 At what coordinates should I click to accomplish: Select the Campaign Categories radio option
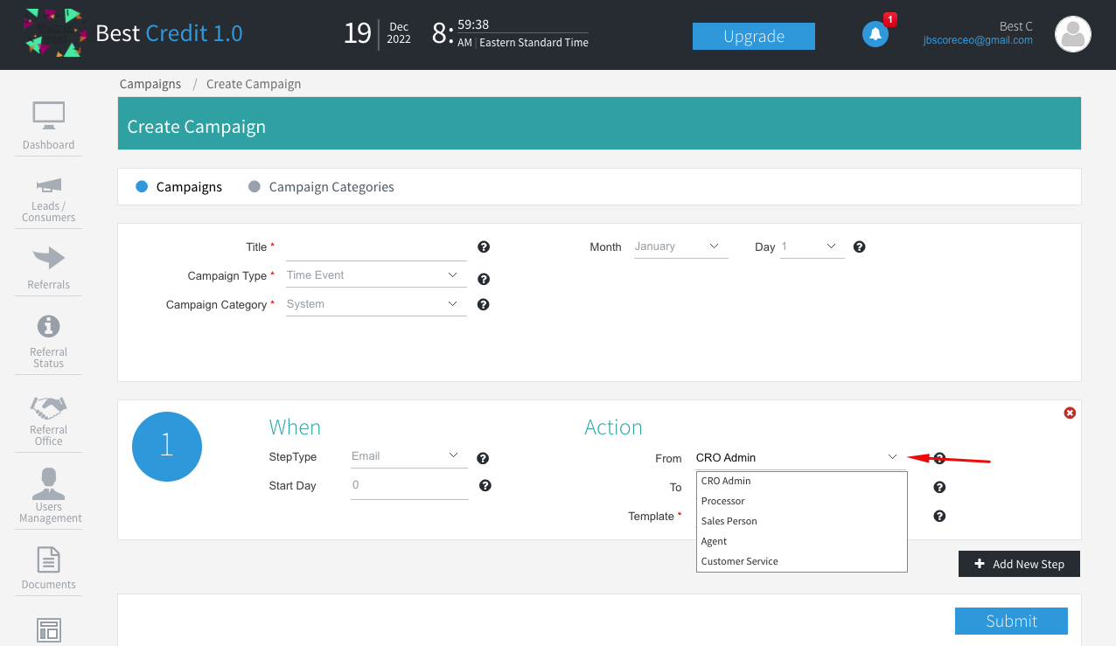255,187
